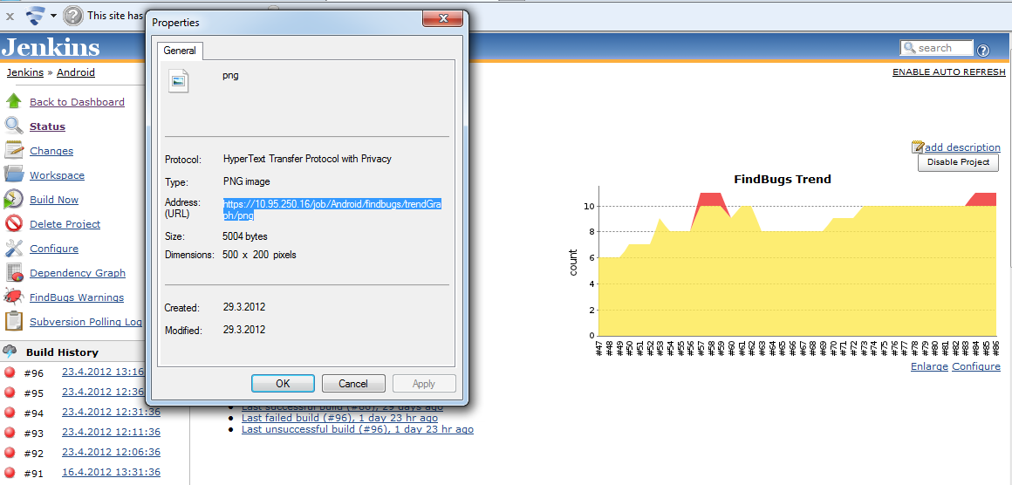The height and width of the screenshot is (485, 1012).
Task: Click OK in the Properties dialog
Action: point(283,383)
